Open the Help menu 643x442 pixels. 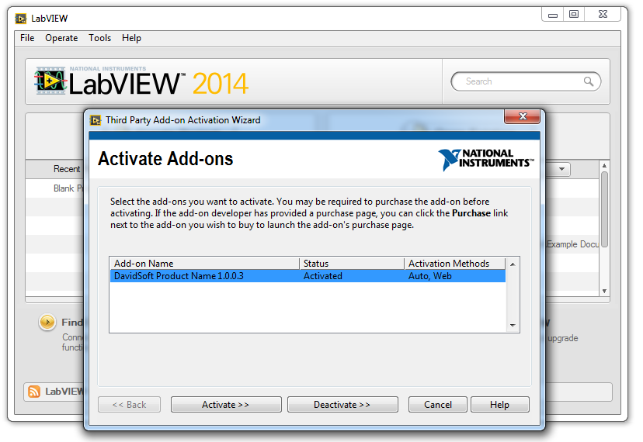[x=131, y=38]
